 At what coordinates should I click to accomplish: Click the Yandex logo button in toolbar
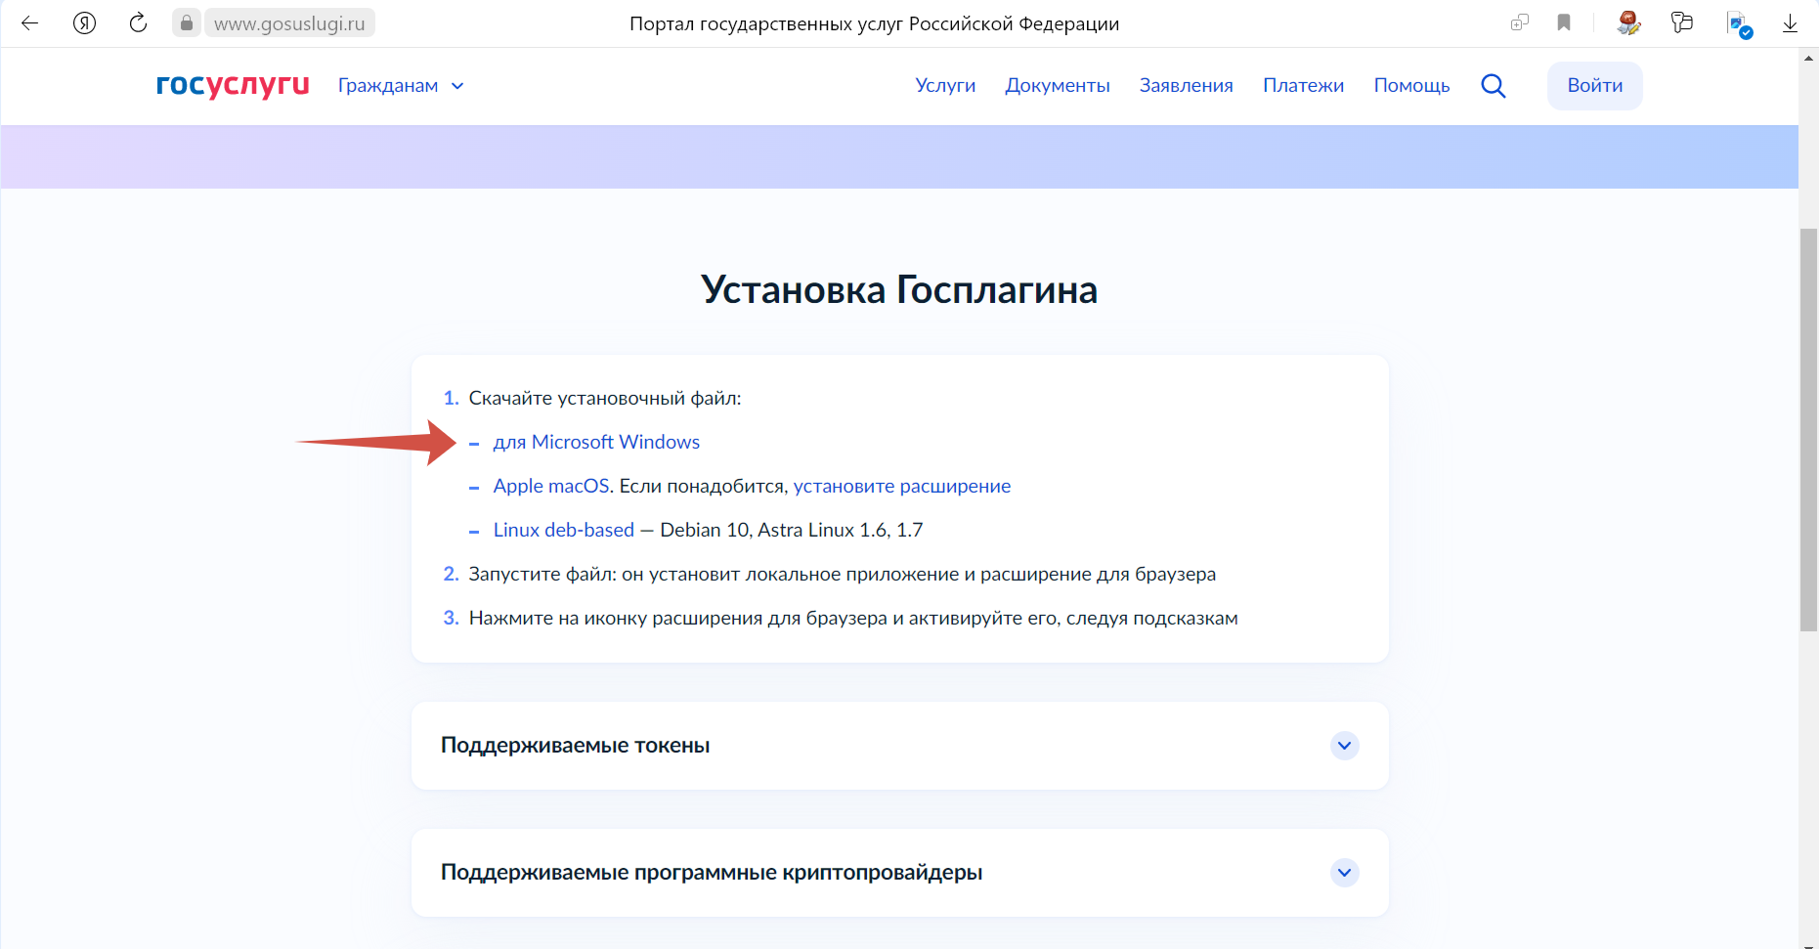click(85, 23)
